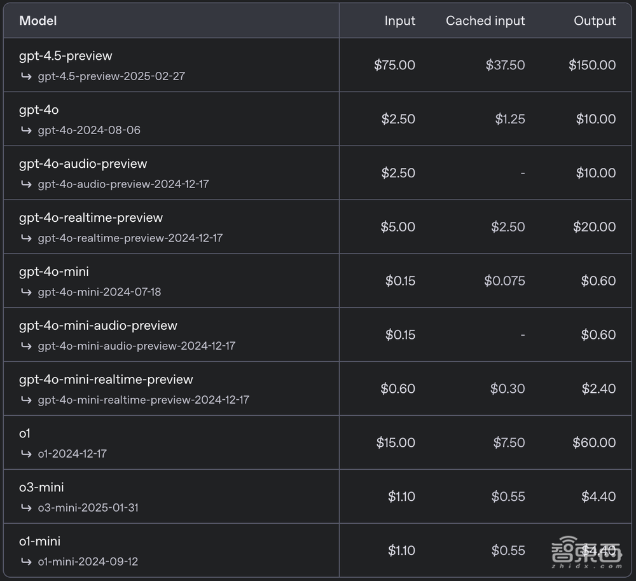The width and height of the screenshot is (636, 581).
Task: Click the arrow icon beside gpt-4.5-preview-2025-02-27
Action: pos(26,76)
